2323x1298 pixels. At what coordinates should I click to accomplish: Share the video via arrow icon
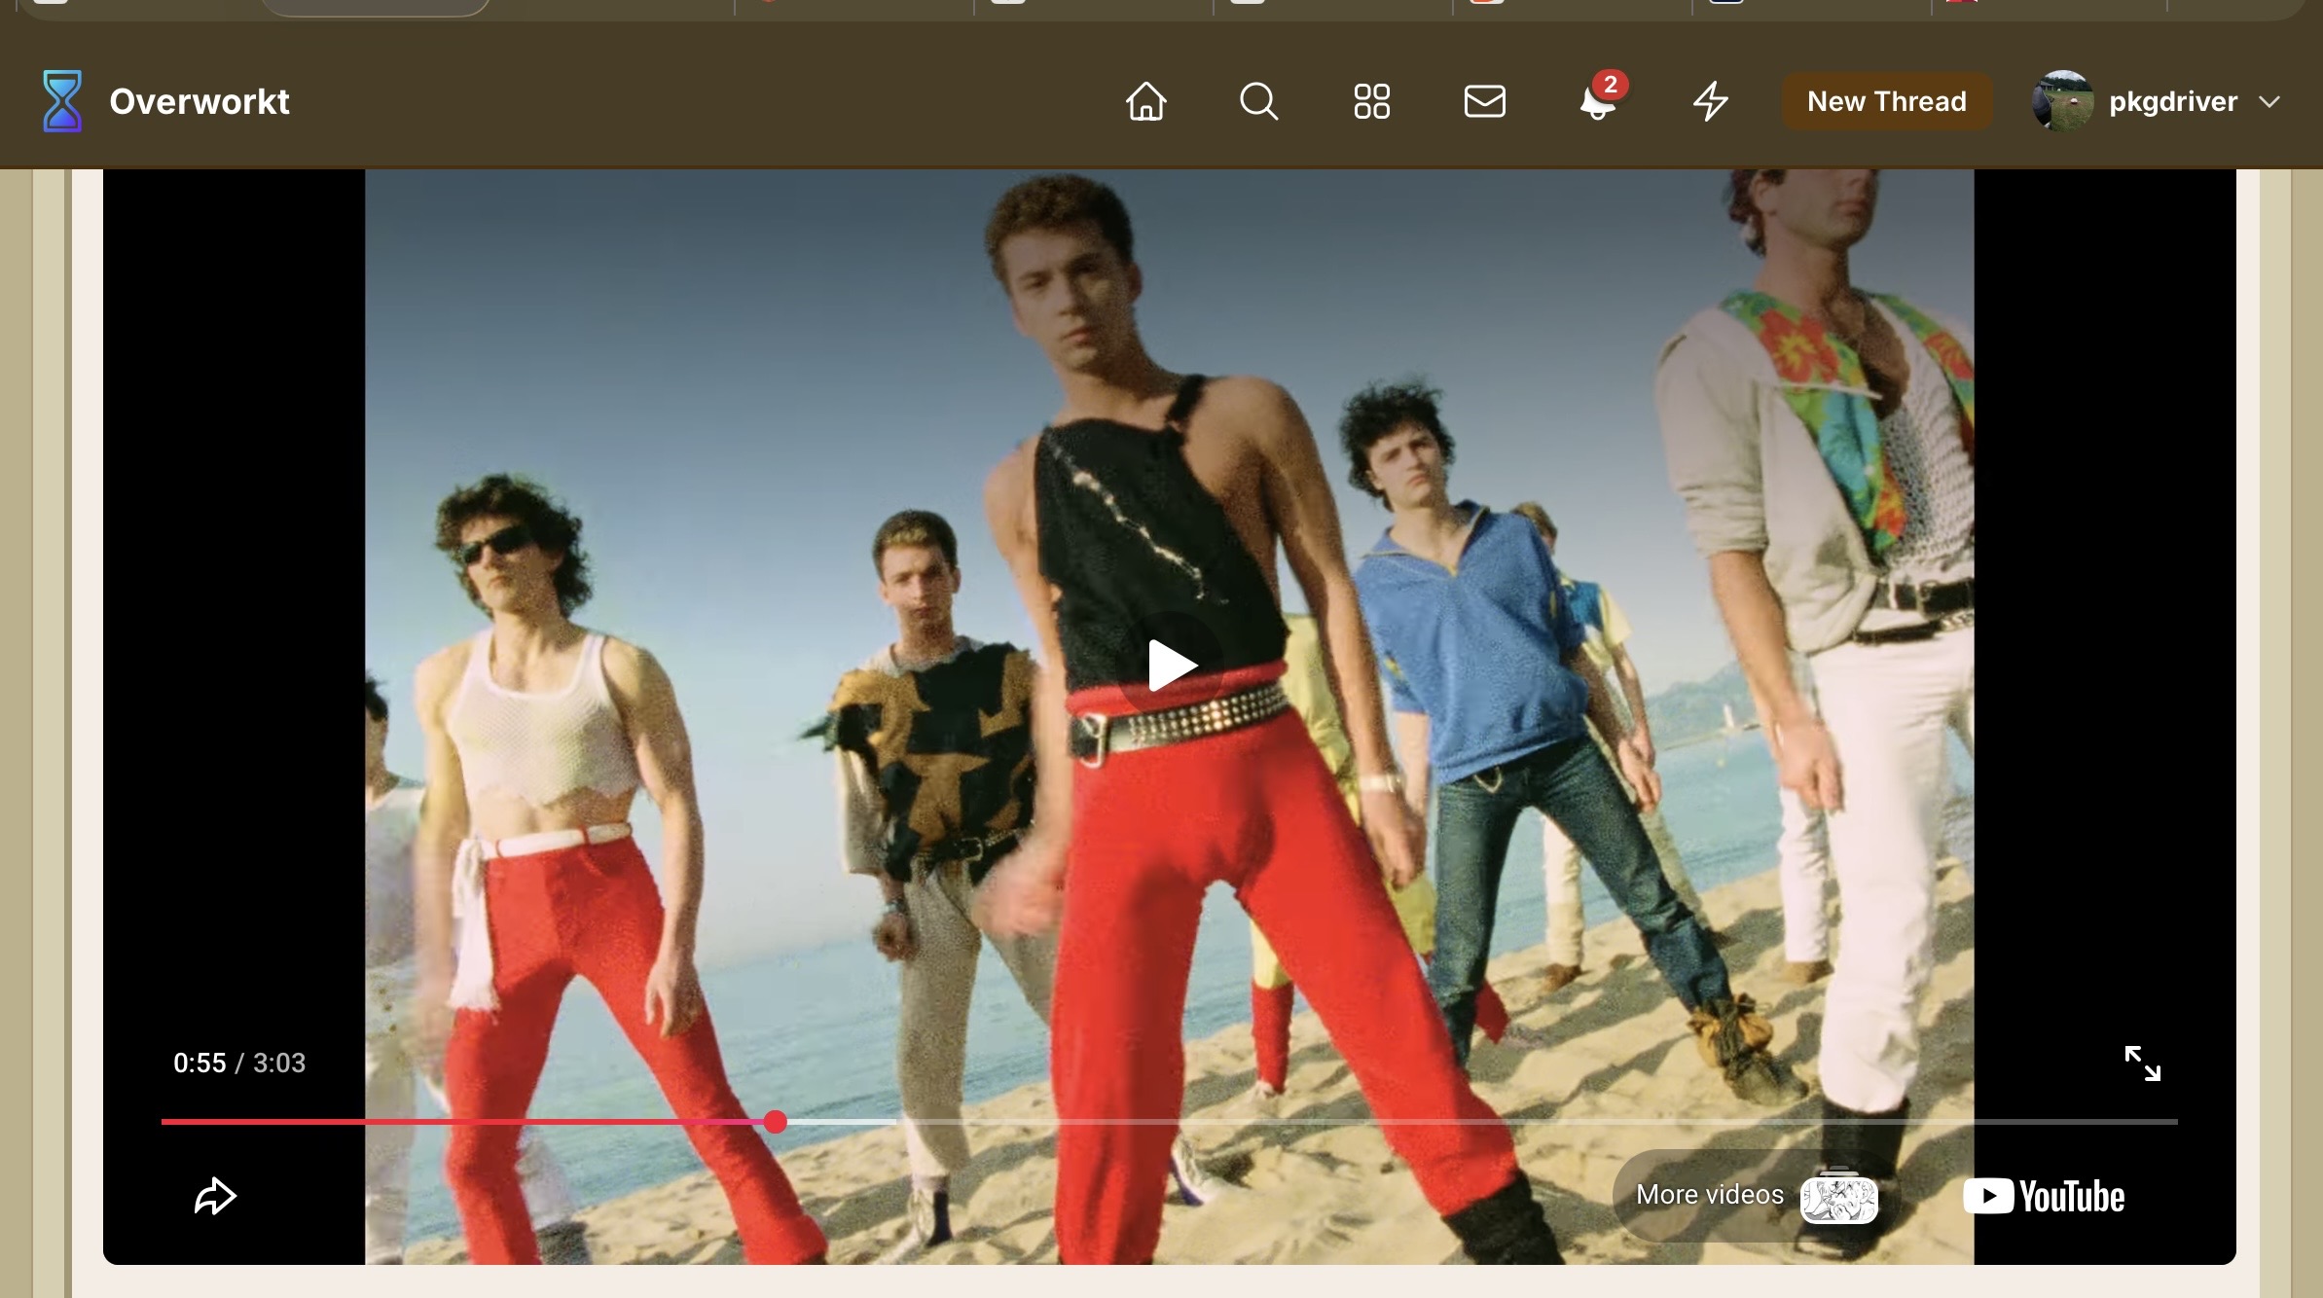coord(215,1196)
